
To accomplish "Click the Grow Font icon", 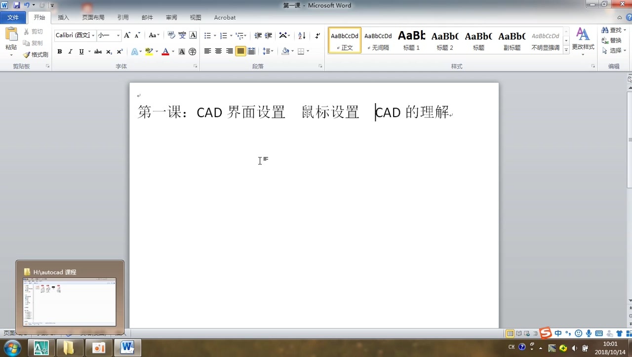I will [x=127, y=36].
